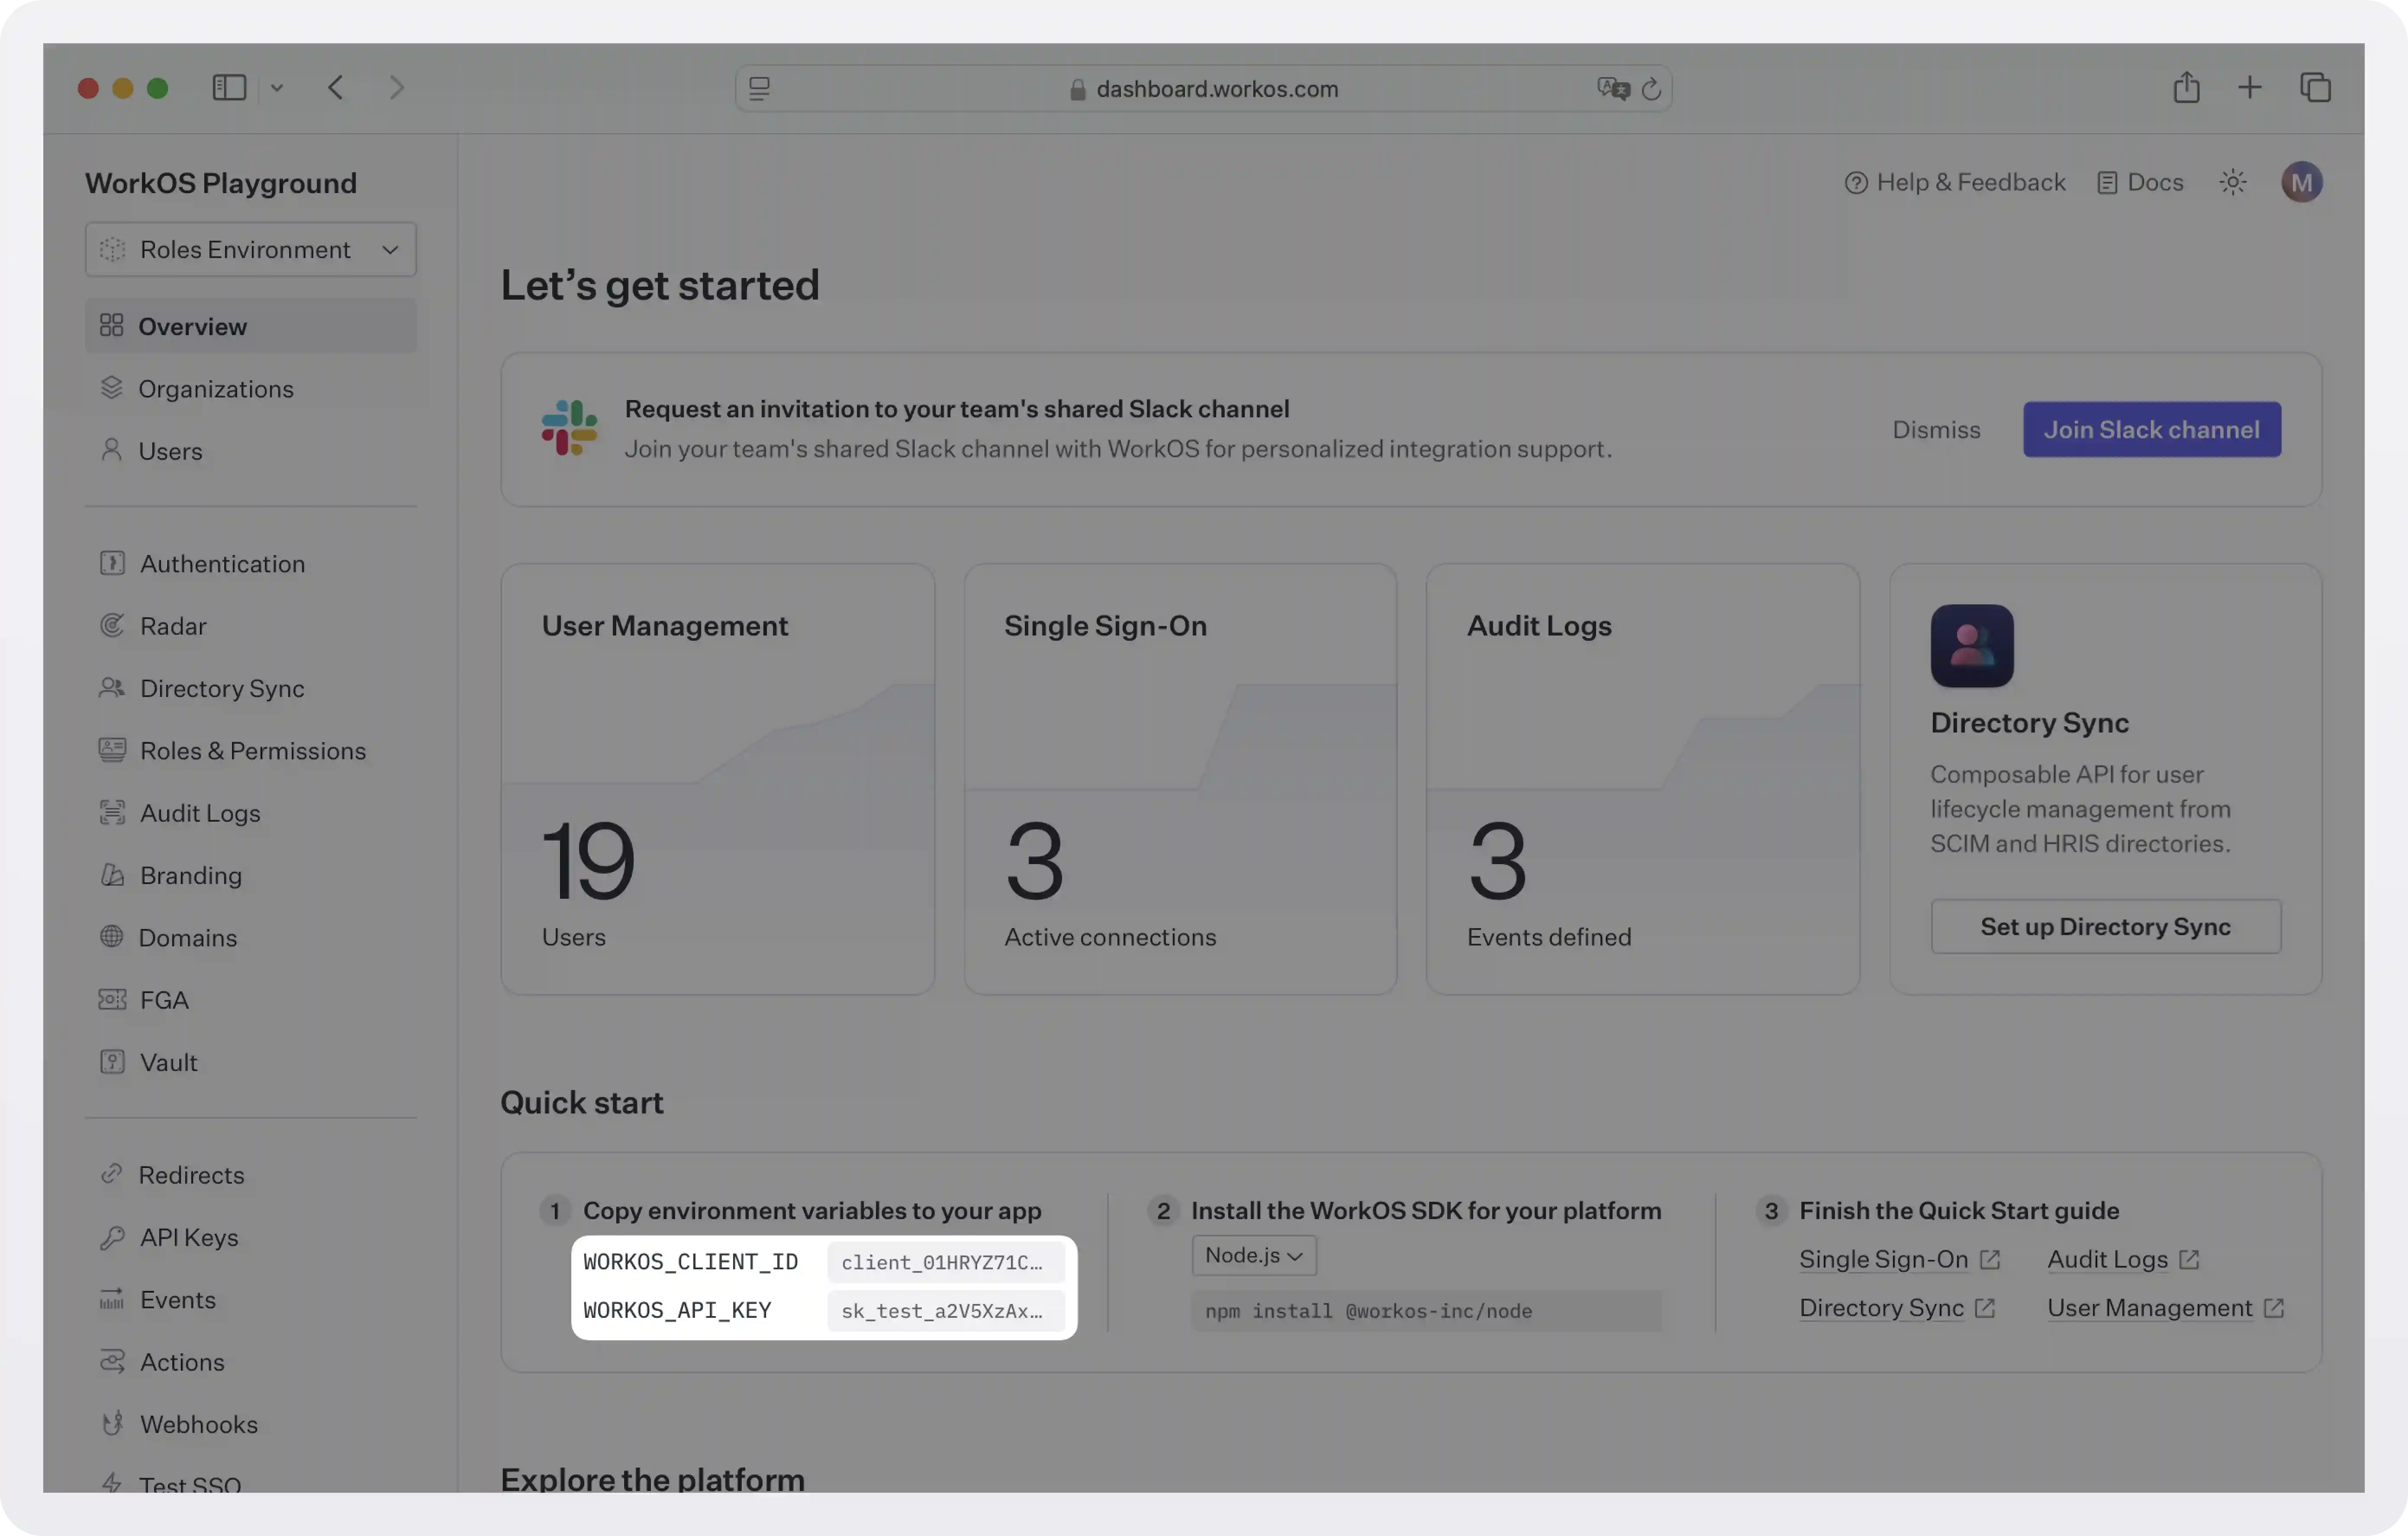Viewport: 2408px width, 1536px height.
Task: Click the reader view icon in address bar
Action: (x=760, y=89)
